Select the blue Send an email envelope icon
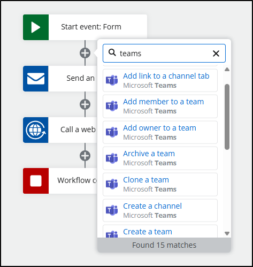 point(36,79)
